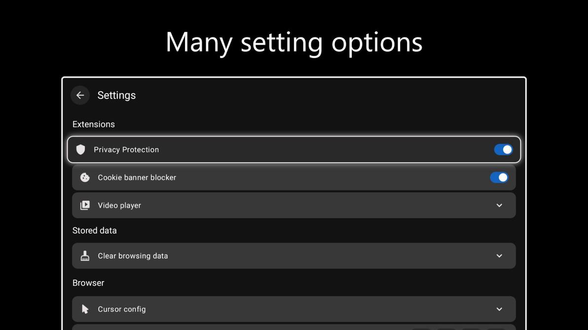
Task: Click the Video player icon
Action: click(x=85, y=205)
